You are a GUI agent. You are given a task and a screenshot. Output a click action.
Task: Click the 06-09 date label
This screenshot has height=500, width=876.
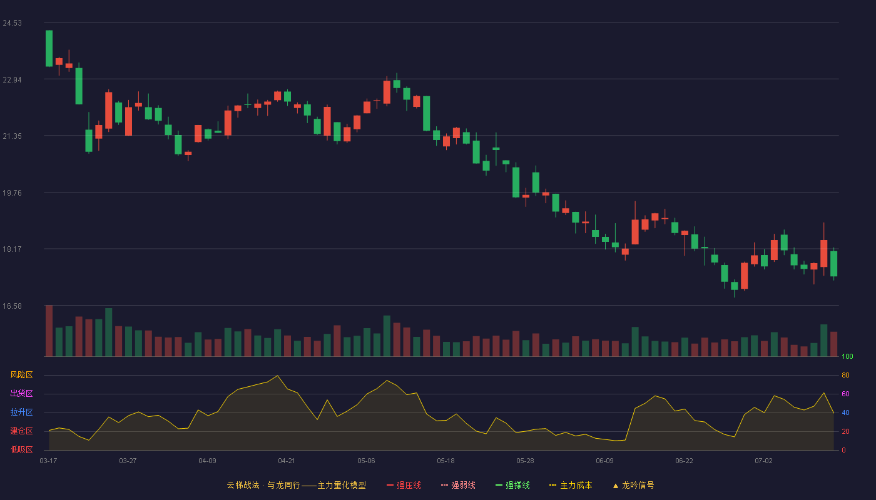click(604, 461)
